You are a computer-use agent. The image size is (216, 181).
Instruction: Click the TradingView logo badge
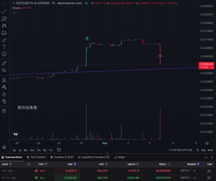tap(16, 134)
